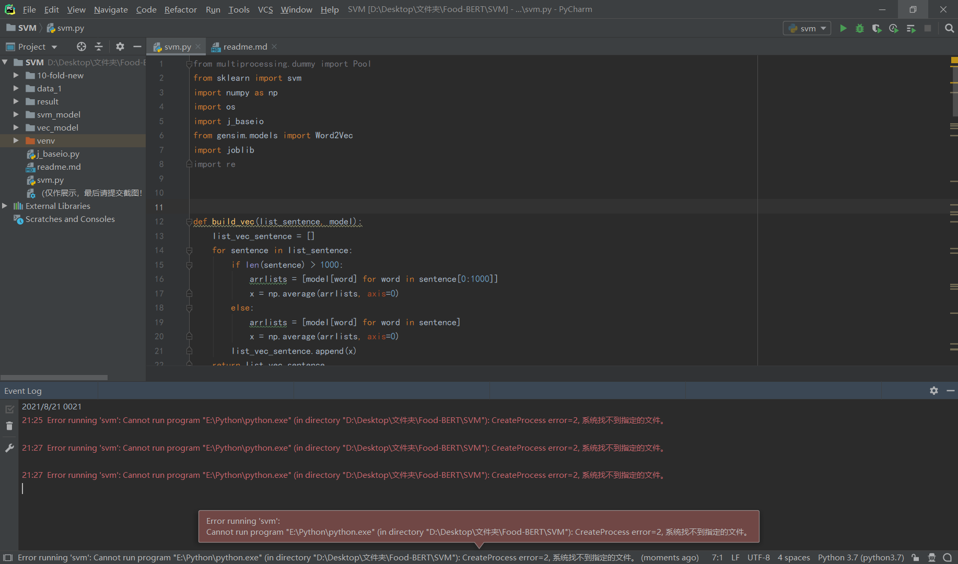Screen dimensions: 958x564
Task: Collapse build_vec function fold marker at line 12
Action: coord(189,221)
